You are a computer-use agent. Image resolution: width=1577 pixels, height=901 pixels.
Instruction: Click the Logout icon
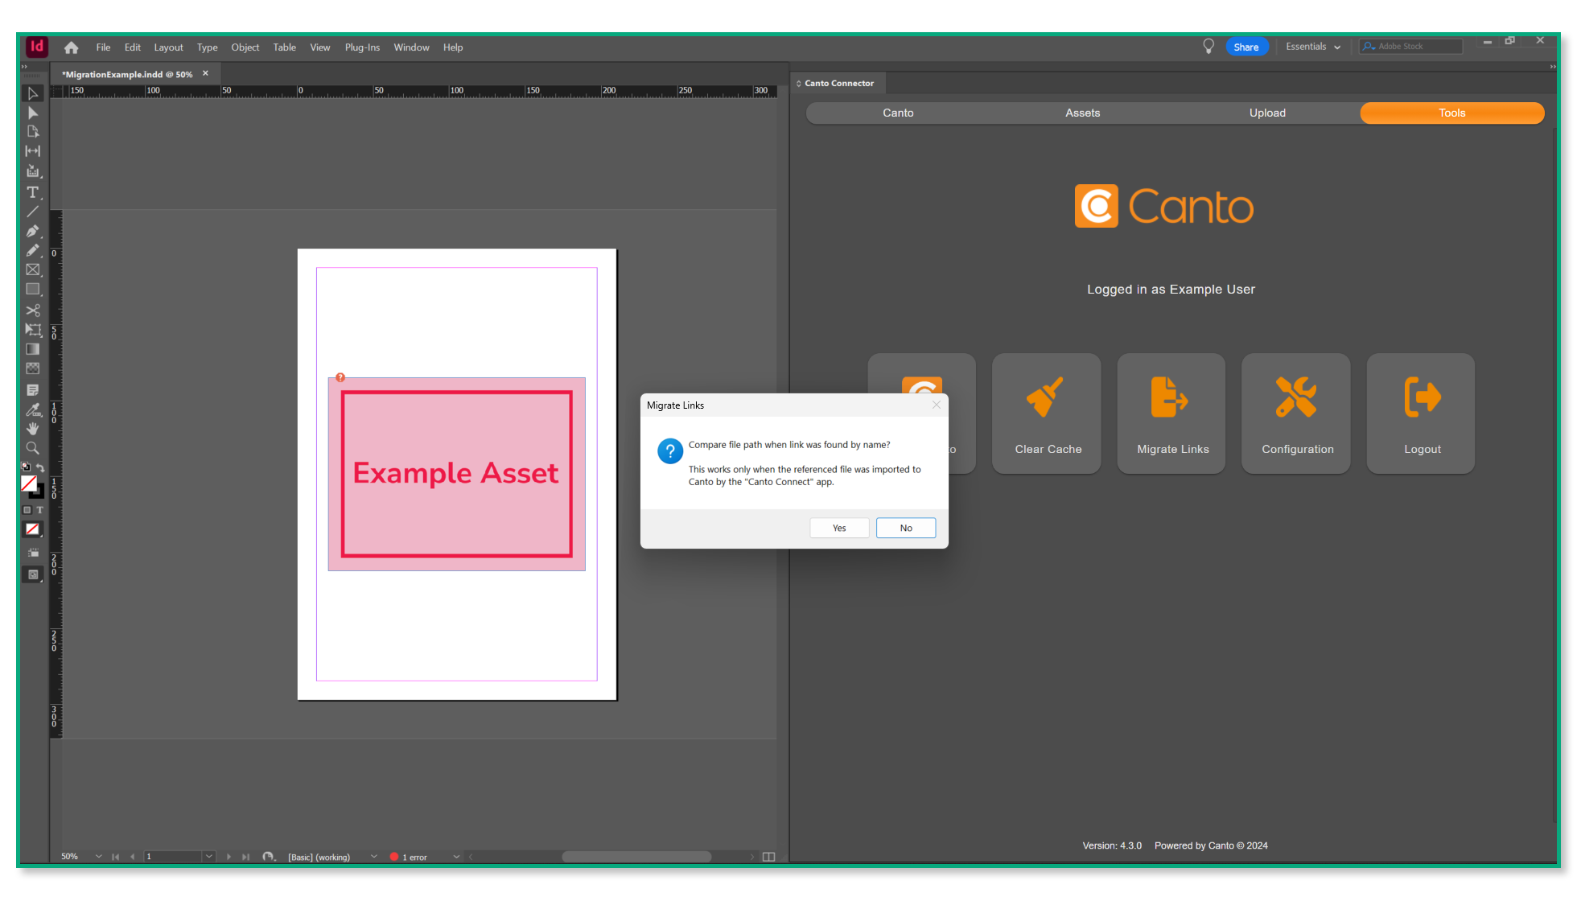pos(1421,397)
